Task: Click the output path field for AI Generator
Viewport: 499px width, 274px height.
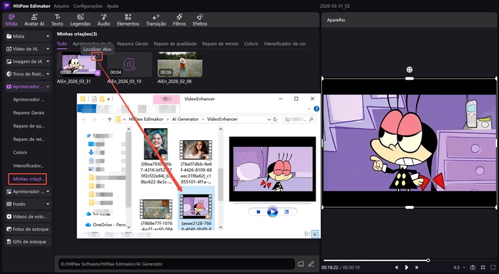Action: coord(177,264)
